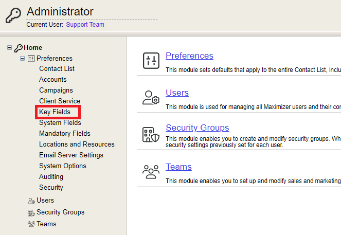Screen dimensions: 341x235
Task: Click the Administrator key icon in header
Action: (13, 15)
